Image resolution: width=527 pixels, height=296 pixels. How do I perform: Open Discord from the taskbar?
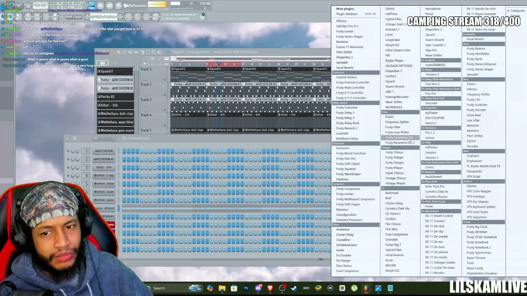258,288
